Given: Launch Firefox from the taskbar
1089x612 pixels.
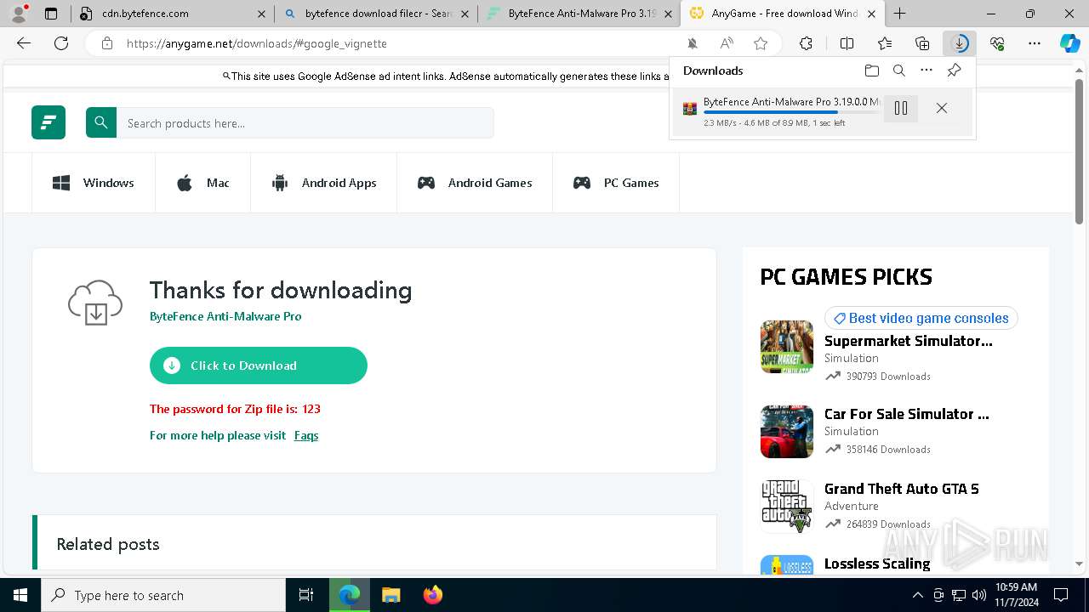Looking at the screenshot, I should click(x=433, y=595).
